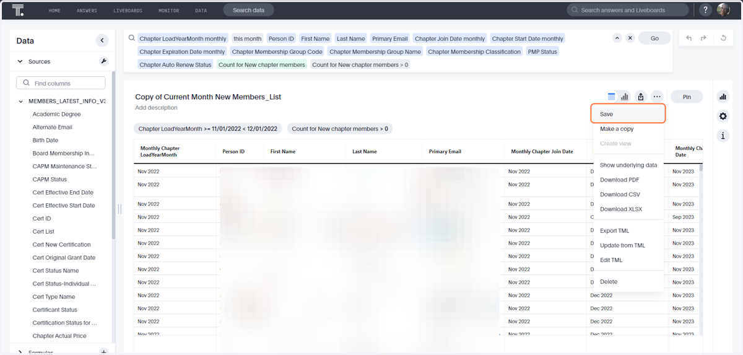Click Add description link

click(x=156, y=108)
